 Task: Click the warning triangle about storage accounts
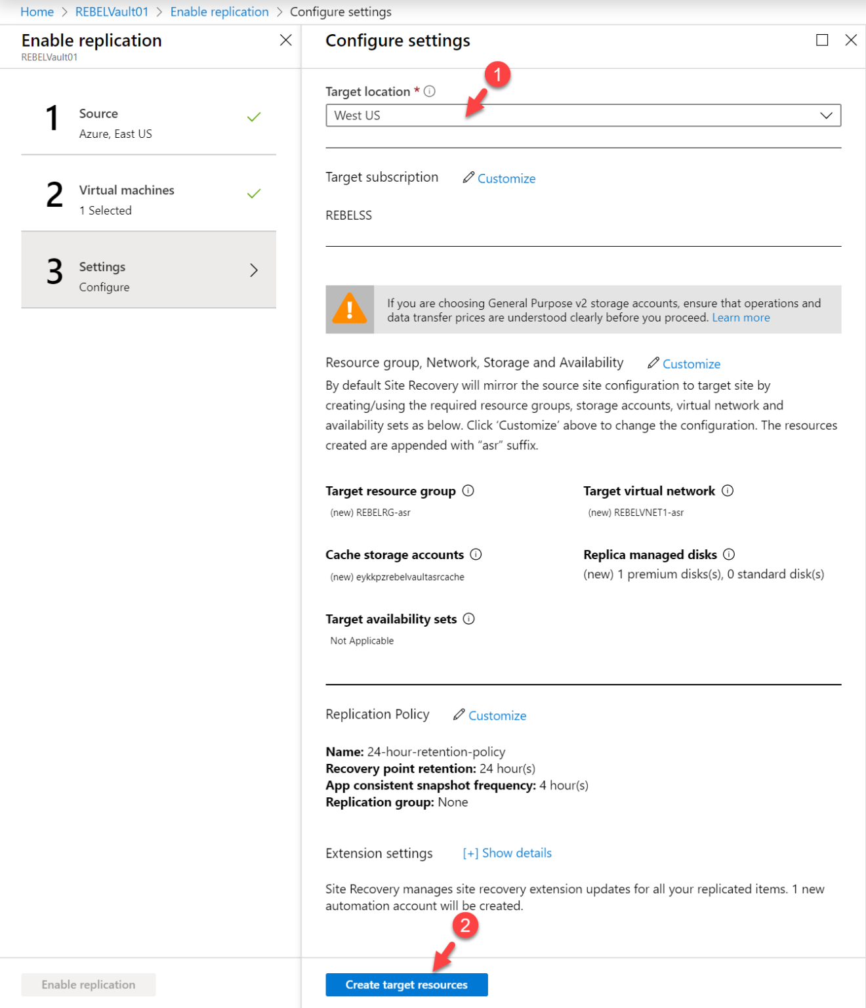pyautogui.click(x=349, y=309)
